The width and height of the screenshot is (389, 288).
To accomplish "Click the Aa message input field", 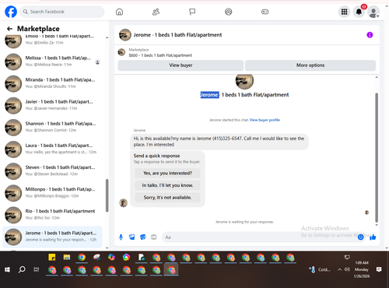I will pos(259,237).
